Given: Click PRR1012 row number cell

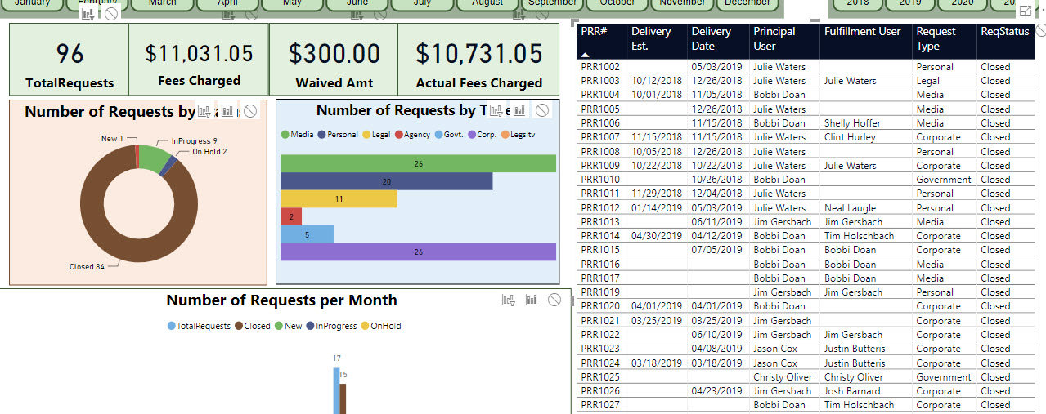Looking at the screenshot, I should click(x=600, y=208).
